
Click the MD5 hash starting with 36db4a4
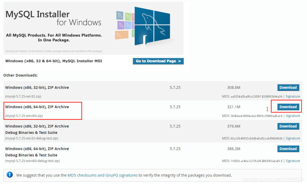coord(256,116)
